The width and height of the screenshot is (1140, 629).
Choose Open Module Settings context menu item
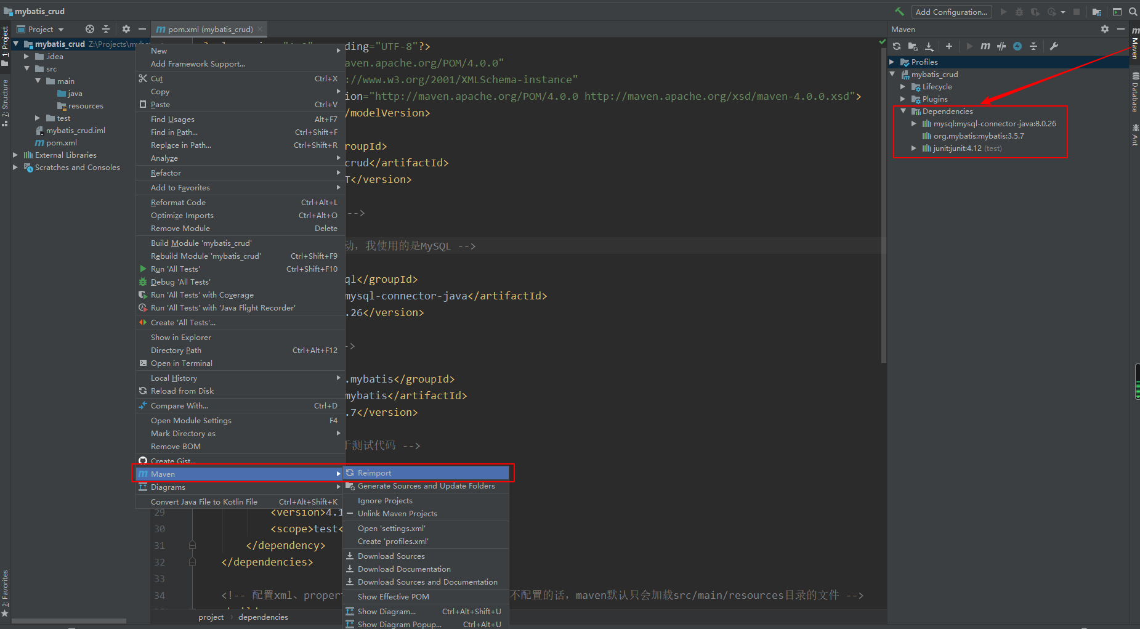[x=240, y=420]
